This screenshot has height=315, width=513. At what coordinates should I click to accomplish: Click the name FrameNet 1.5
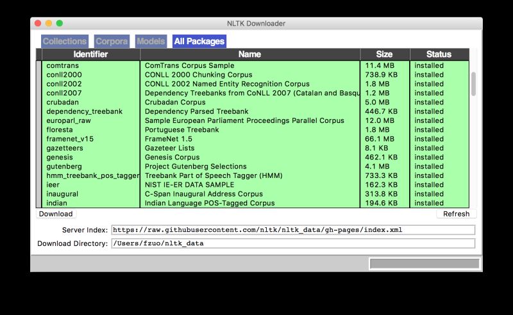tap(169, 139)
